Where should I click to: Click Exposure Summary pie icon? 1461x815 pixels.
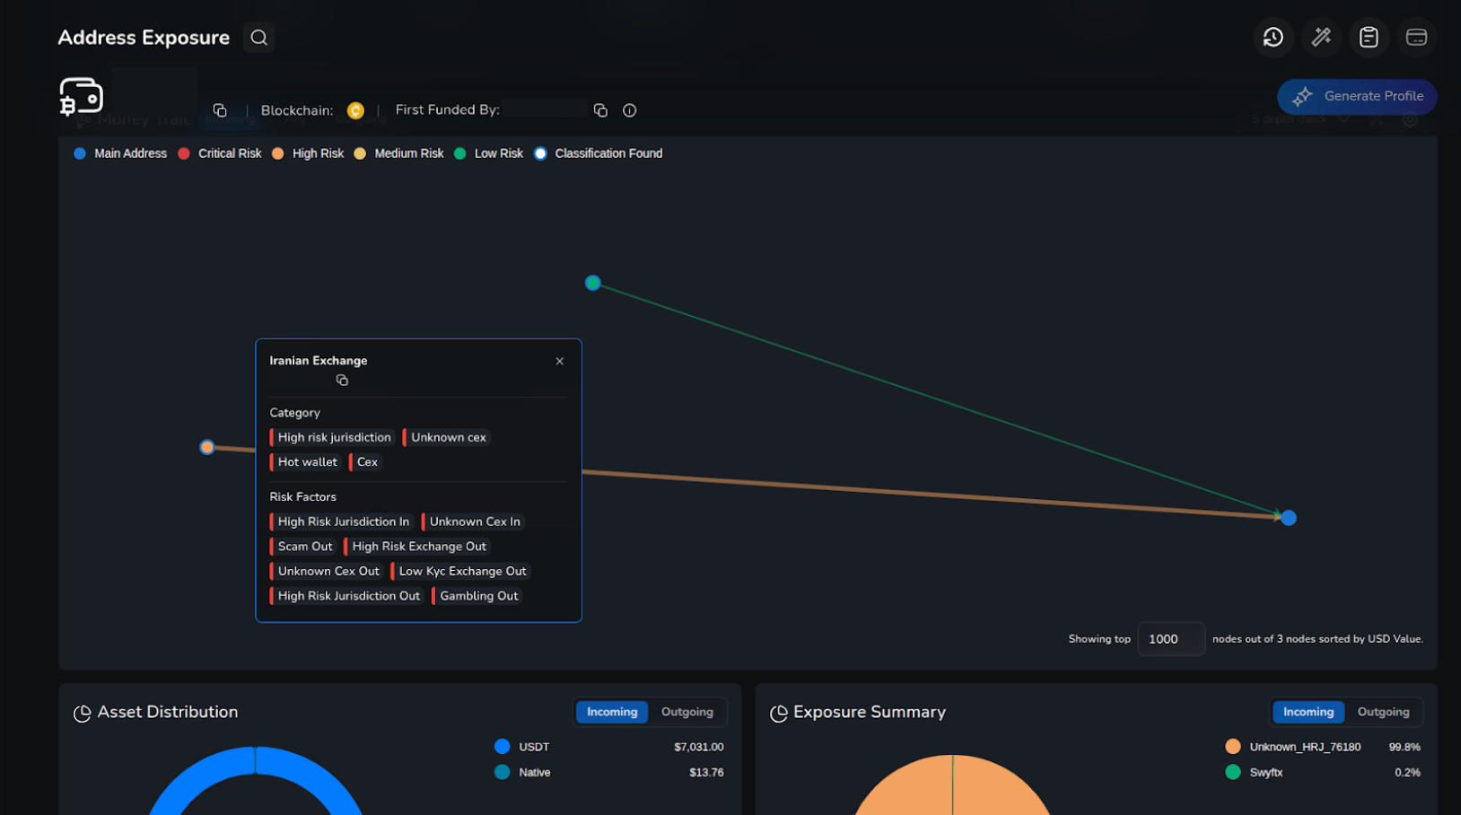click(x=778, y=713)
